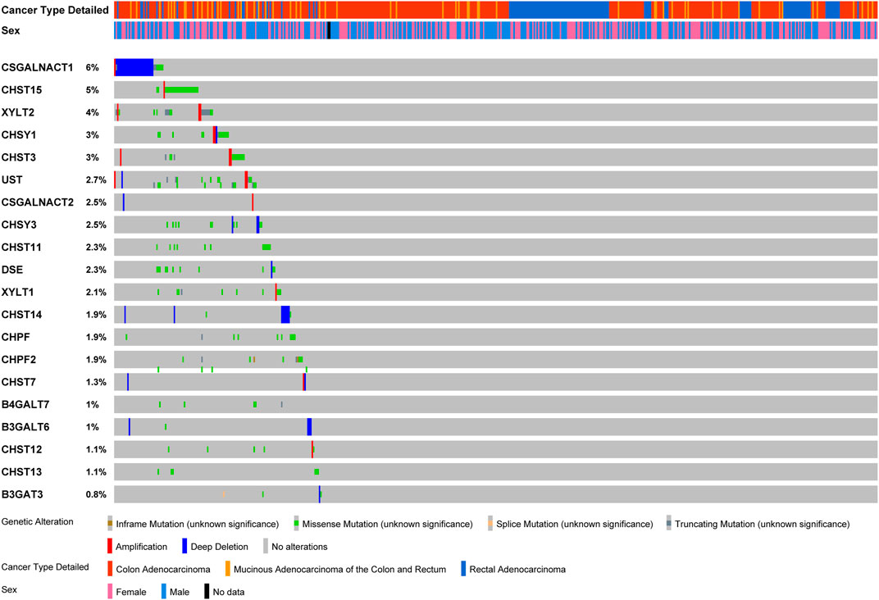Click the CHST13 gene label
The height and width of the screenshot is (600, 879).
point(22,471)
